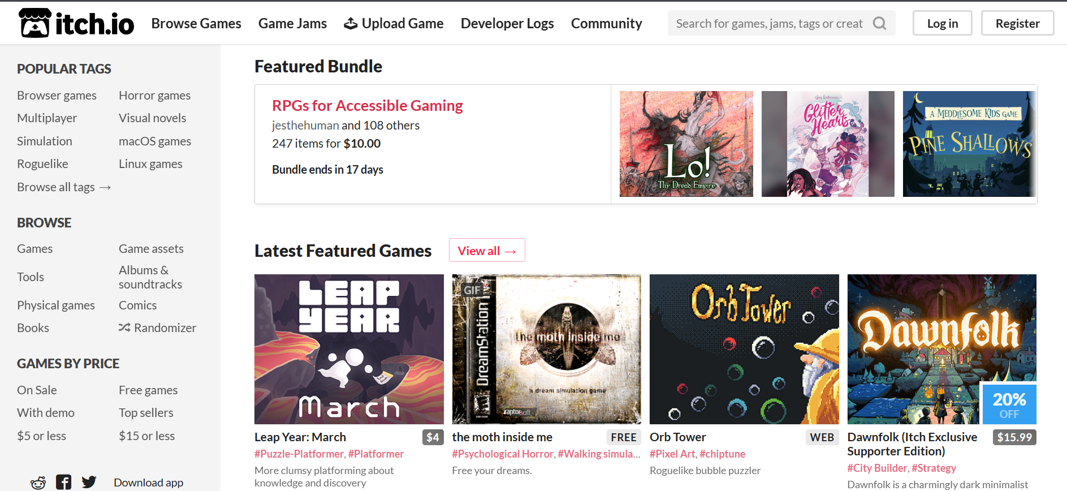This screenshot has height=491, width=1067.
Task: Show games With demo
Action: coord(46,413)
